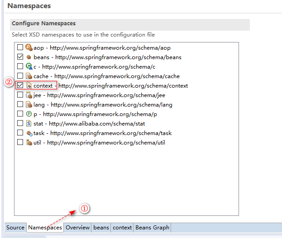Viewport: 282px width, 238px height.
Task: Select the cache schema URL row
Action: tap(117, 76)
